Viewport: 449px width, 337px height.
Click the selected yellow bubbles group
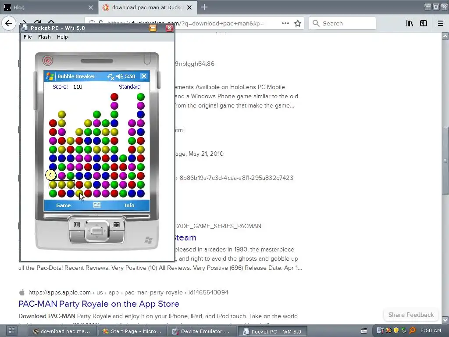pyautogui.click(x=61, y=185)
